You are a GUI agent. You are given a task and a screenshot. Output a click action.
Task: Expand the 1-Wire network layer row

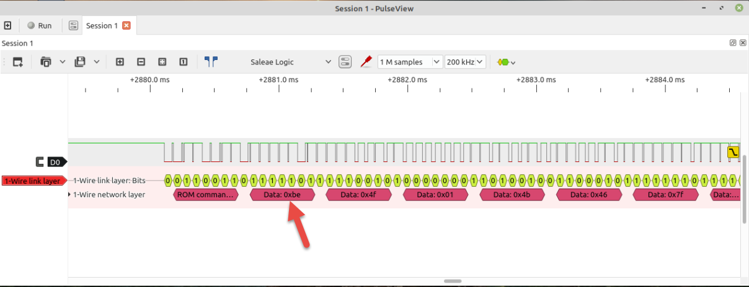pos(69,195)
